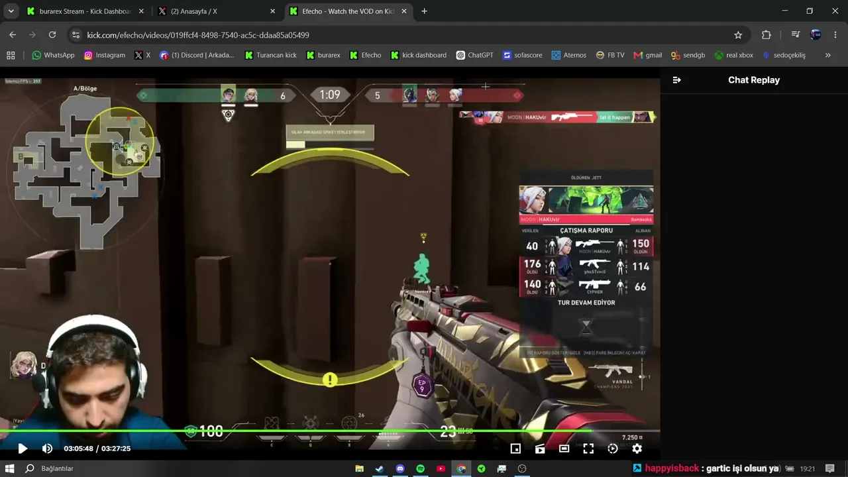The height and width of the screenshot is (477, 848).
Task: Open Chrome three-dot menu
Action: pyautogui.click(x=835, y=35)
